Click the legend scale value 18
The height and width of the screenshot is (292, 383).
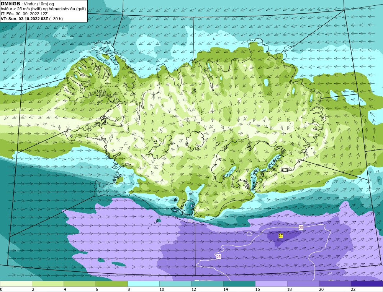[x=289, y=289]
